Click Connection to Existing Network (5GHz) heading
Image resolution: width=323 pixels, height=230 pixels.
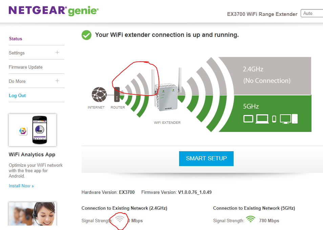254,208
